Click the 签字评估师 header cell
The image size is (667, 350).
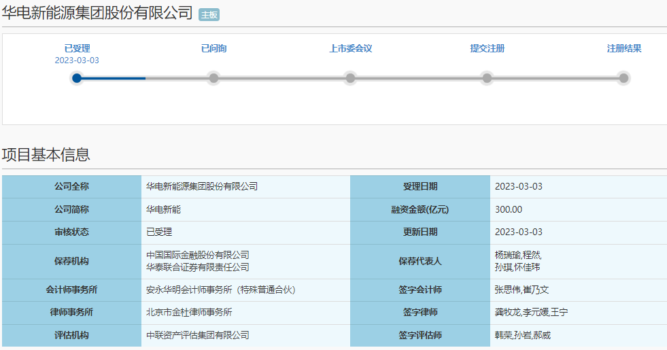click(420, 336)
